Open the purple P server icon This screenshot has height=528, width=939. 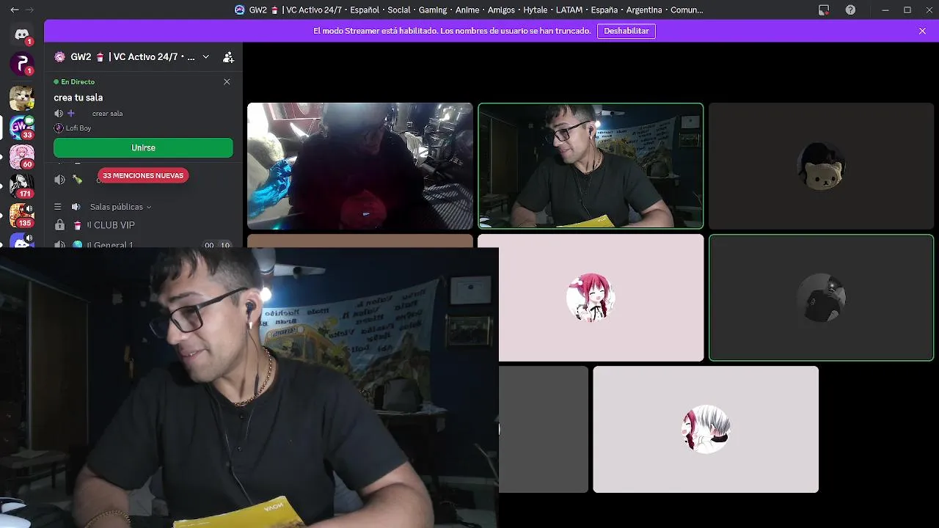pos(22,64)
